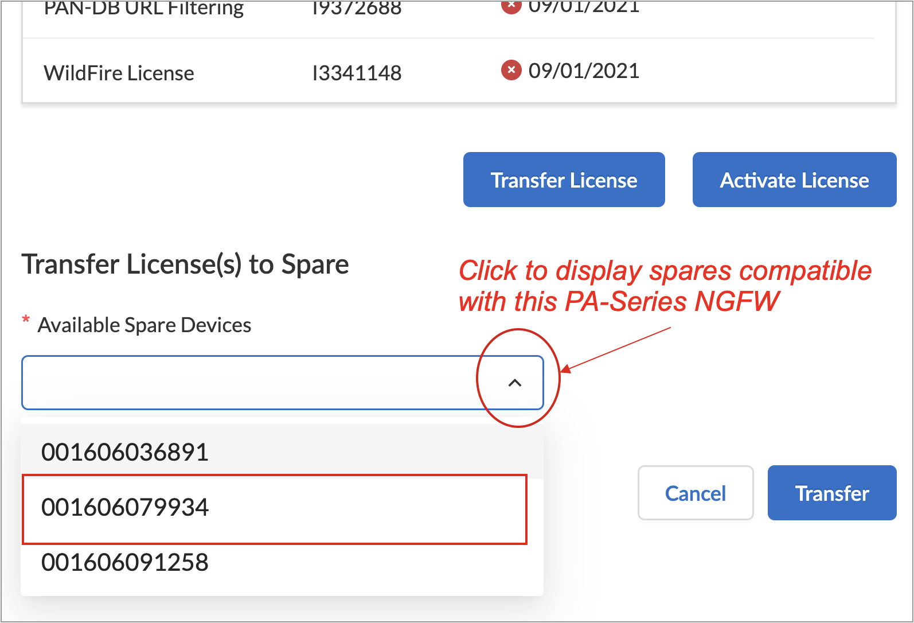
Task: Select spare device 001606036891
Action: click(x=125, y=452)
